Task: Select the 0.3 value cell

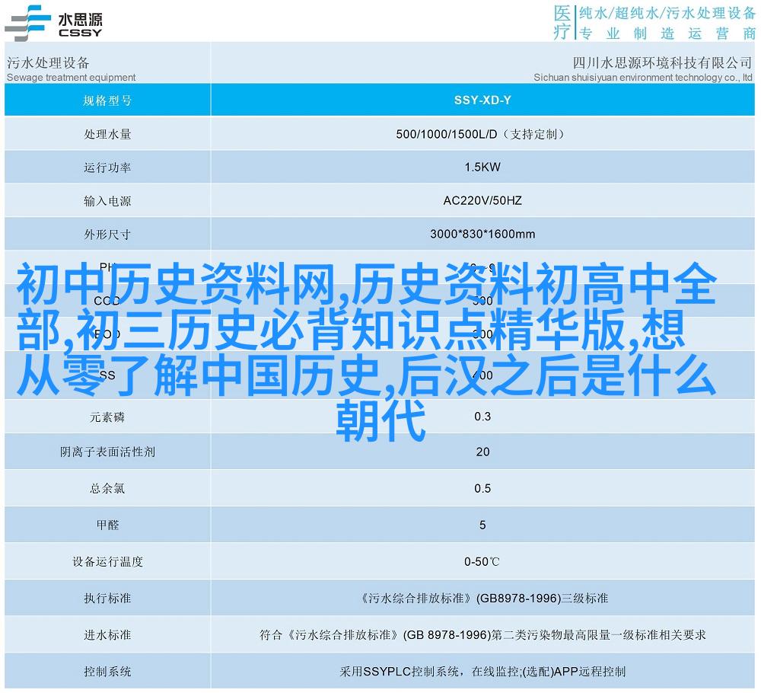Action: pyautogui.click(x=483, y=417)
